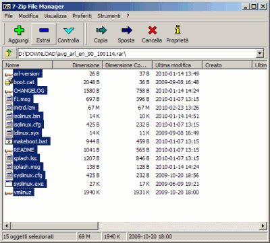Click the 67 M size of initrd.lzm
The width and height of the screenshot is (270, 243).
(x=94, y=108)
